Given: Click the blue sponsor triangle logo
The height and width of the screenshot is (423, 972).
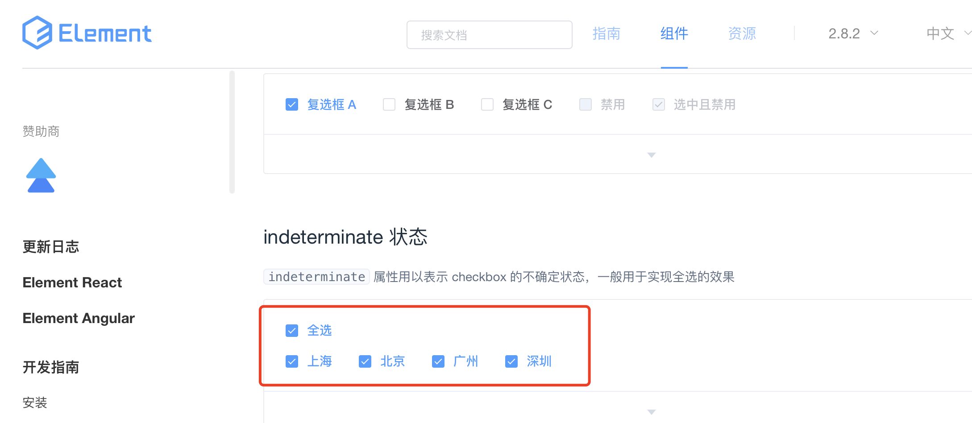Looking at the screenshot, I should [41, 175].
